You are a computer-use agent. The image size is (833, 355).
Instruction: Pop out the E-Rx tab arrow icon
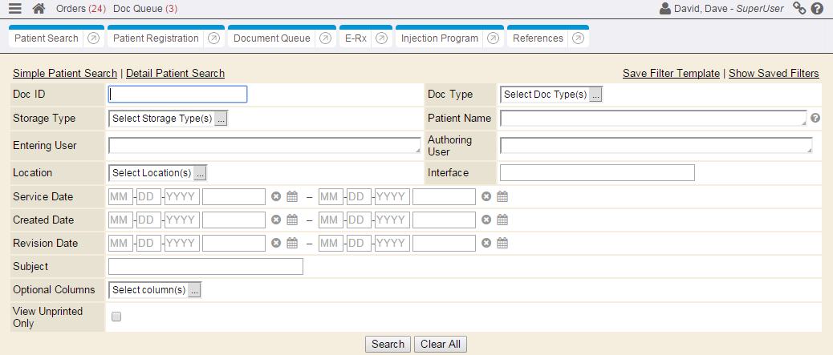pos(381,38)
